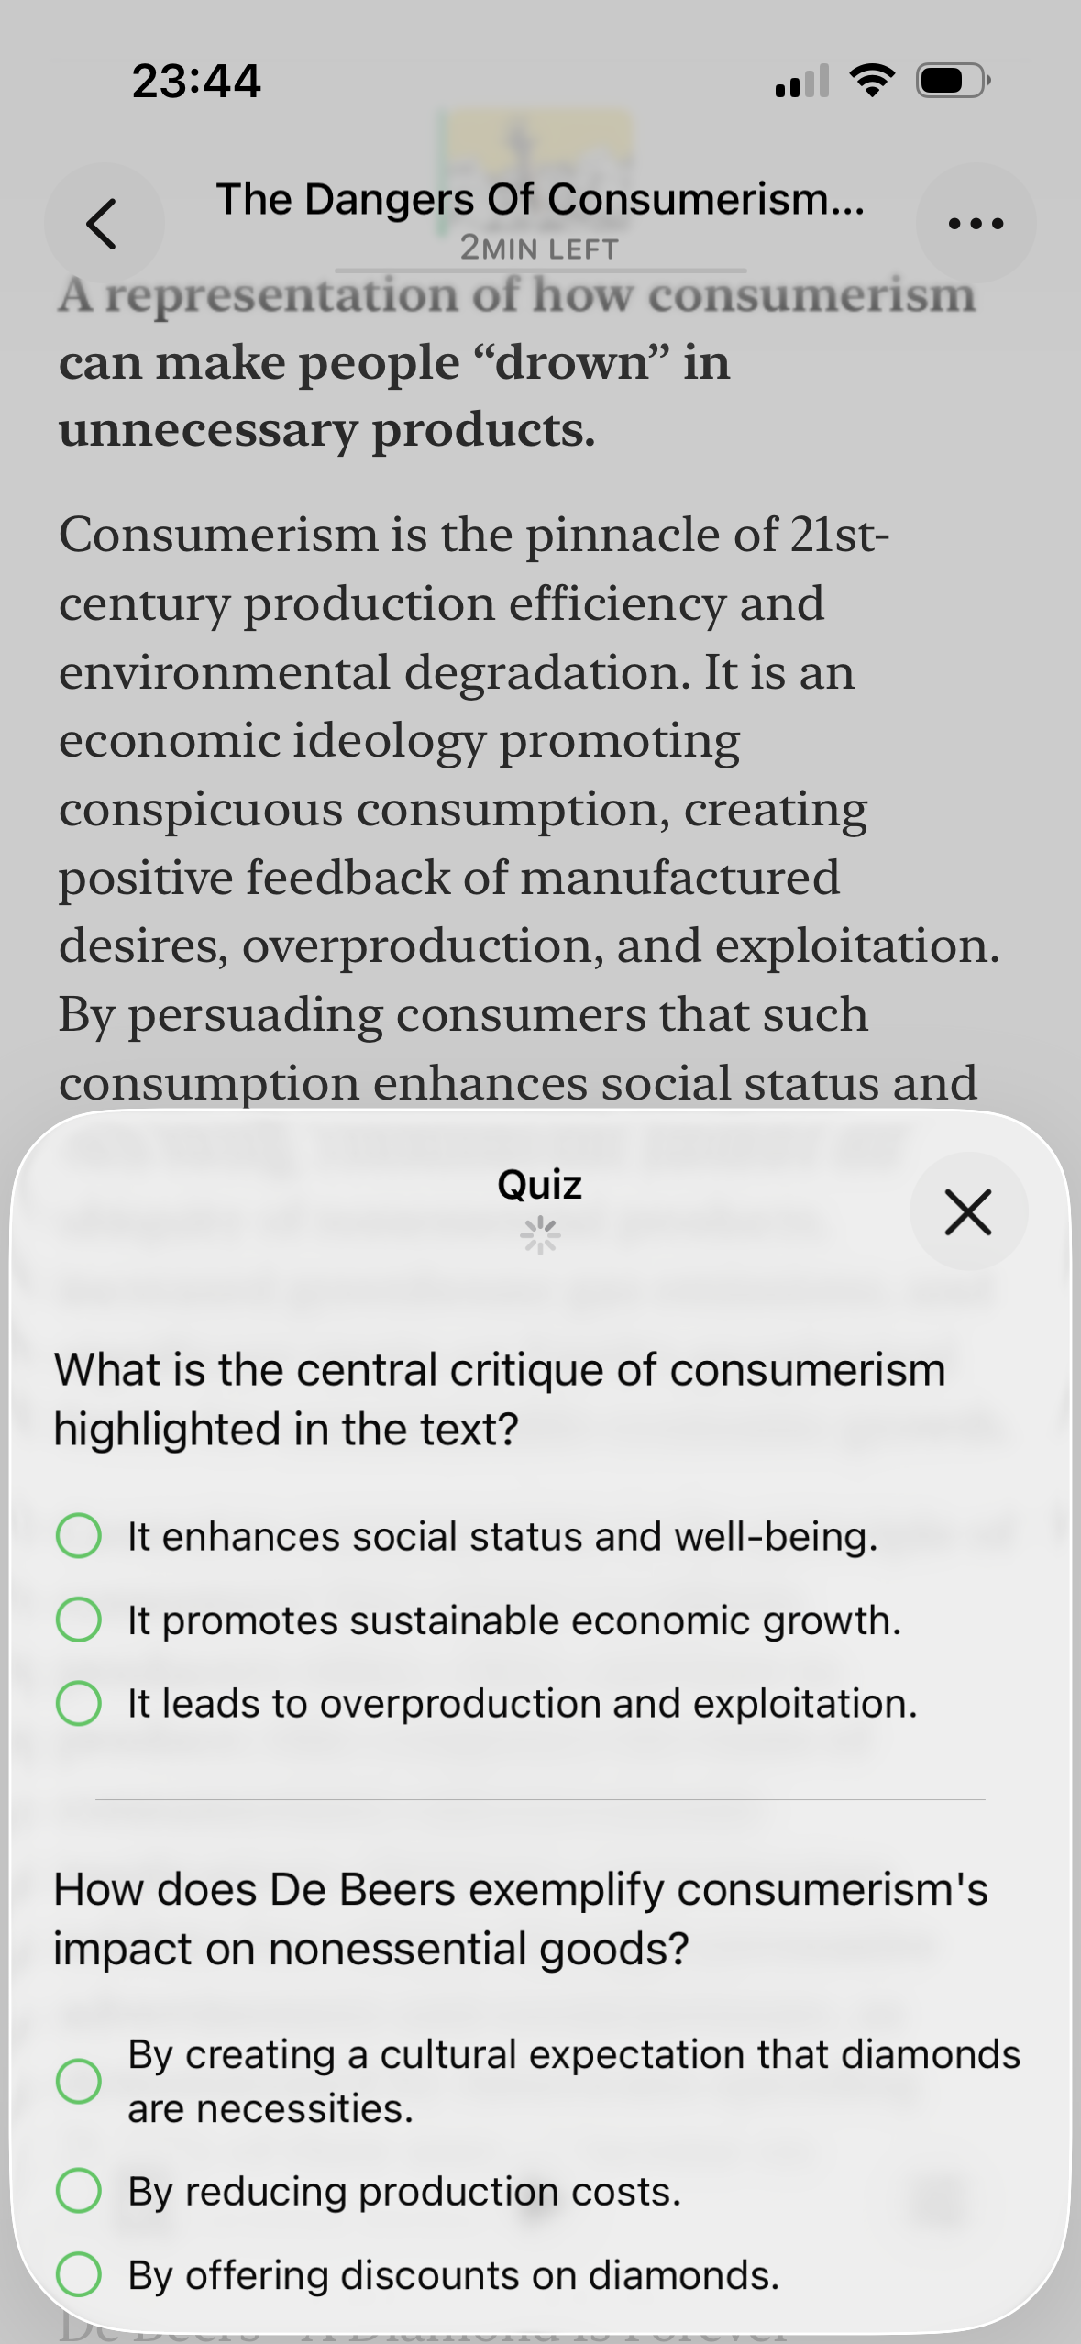The height and width of the screenshot is (2344, 1081).
Task: Tap the cellular signal bars icon
Action: coord(802,82)
